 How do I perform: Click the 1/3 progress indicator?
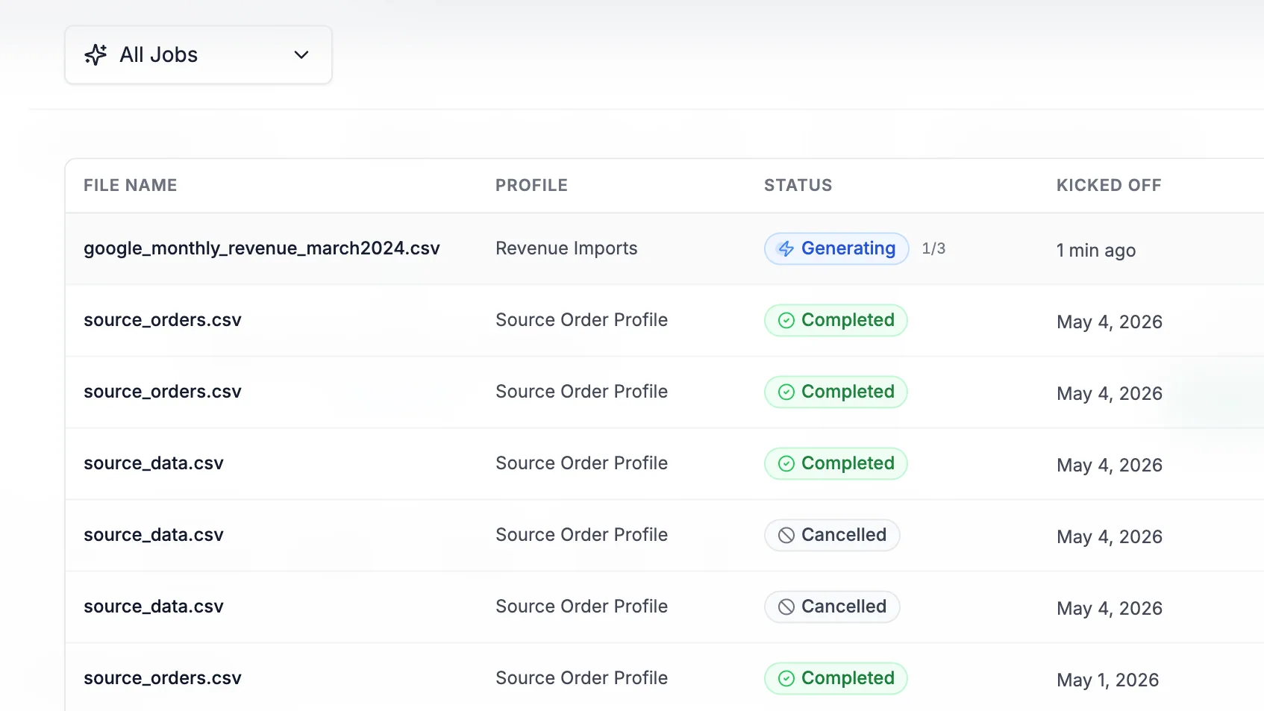(x=933, y=248)
